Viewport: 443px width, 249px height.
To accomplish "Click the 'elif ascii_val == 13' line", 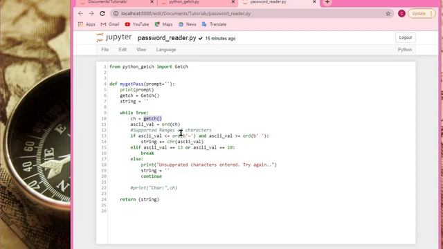I will click(183, 147).
